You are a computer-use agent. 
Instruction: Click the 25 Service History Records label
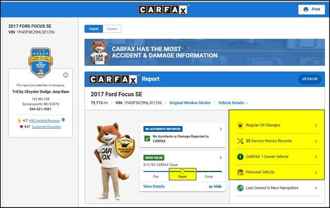pos(269,141)
